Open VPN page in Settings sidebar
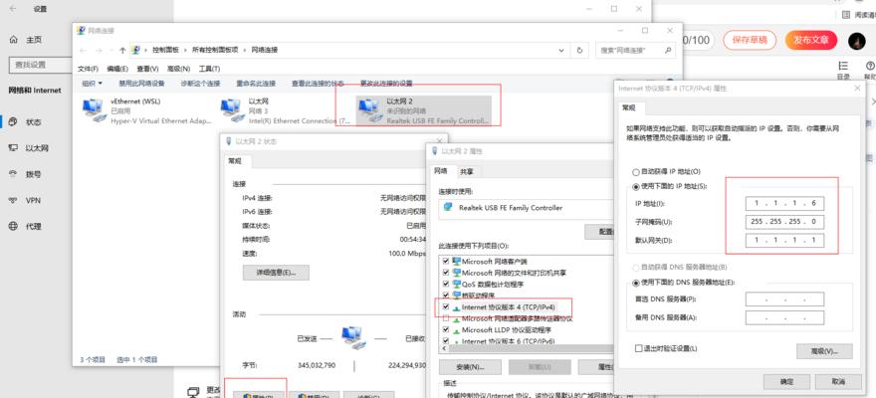This screenshot has width=876, height=398. point(33,200)
